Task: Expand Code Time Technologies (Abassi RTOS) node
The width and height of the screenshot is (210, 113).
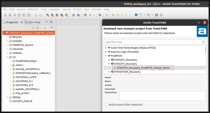Action: coord(106,48)
